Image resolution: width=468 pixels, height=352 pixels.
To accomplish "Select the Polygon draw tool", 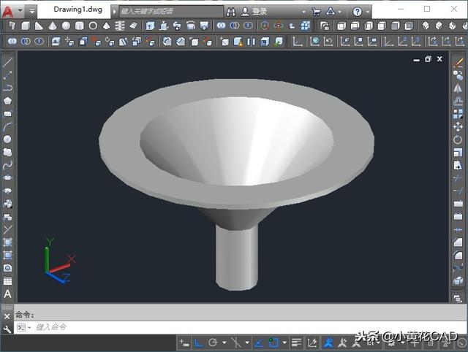I will [x=7, y=101].
